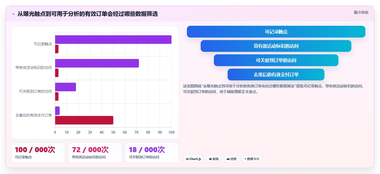Click the 漏斗转化 tag label

(x=361, y=12)
